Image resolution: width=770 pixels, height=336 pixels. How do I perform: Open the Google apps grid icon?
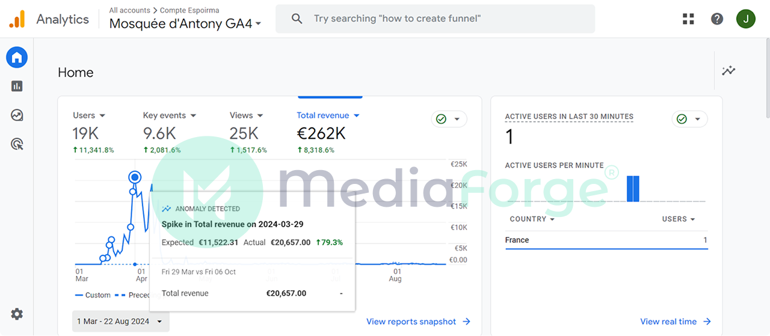[x=688, y=19]
